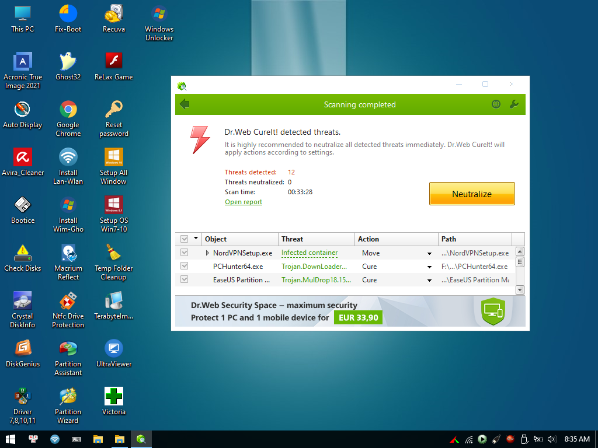Screen dimensions: 598x448
Task: Click Trojan.MulDrop18 threat link for EaseUS
Action: [316, 279]
